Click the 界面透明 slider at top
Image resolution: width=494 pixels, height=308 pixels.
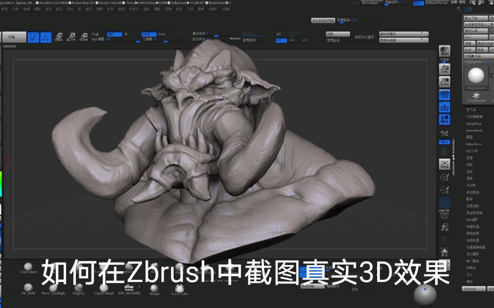point(397,3)
